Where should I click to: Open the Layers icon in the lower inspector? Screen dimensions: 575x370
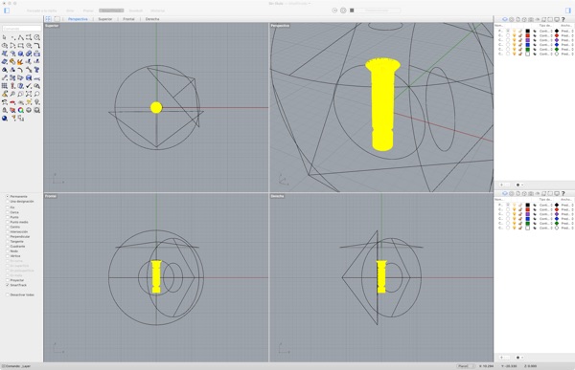[505, 193]
